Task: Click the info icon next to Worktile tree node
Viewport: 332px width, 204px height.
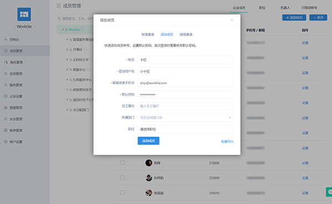Action: click(x=82, y=29)
